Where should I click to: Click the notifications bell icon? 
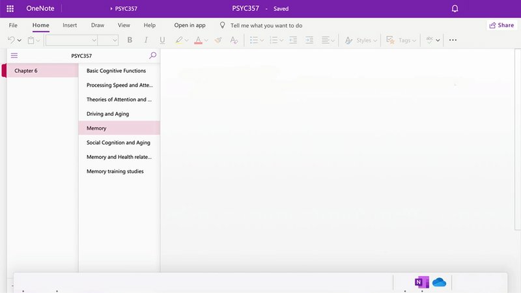tap(455, 8)
